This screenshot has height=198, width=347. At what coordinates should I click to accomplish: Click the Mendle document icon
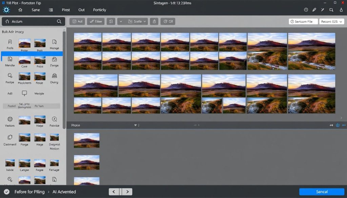[10, 60]
